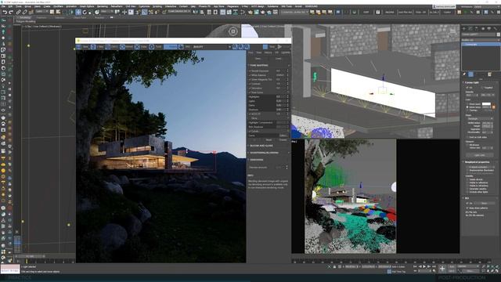Viewport: 501px width, 282px height.
Task: Open the File menu
Action: point(3,6)
